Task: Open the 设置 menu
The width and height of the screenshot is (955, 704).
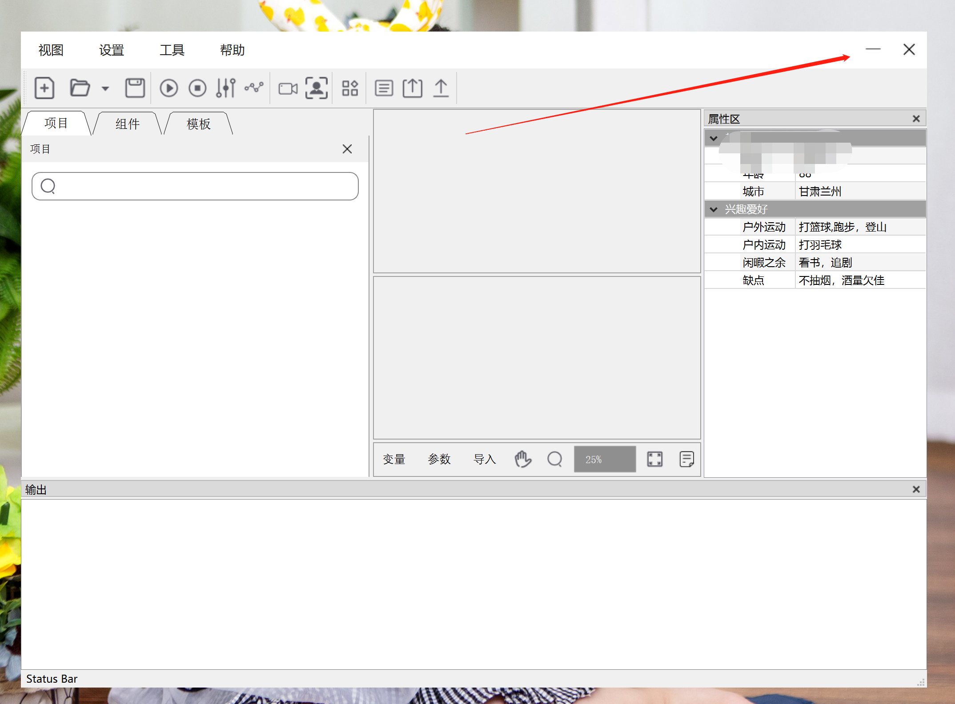Action: [x=111, y=50]
